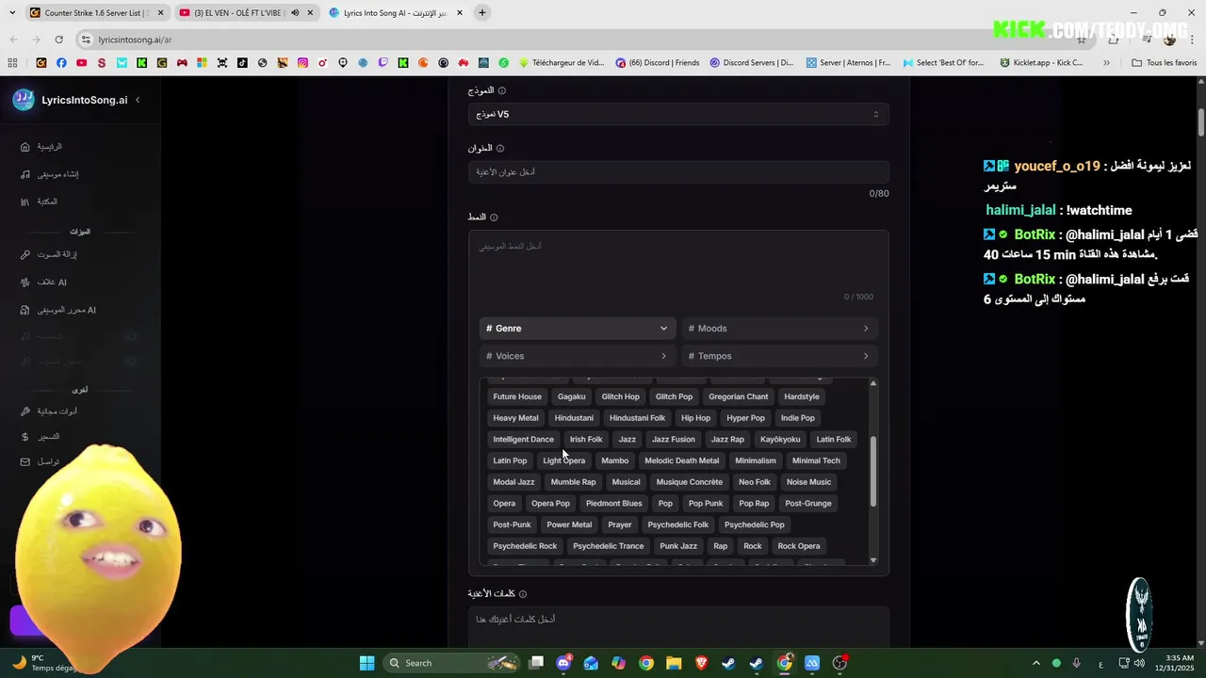This screenshot has width=1206, height=678.
Task: Open the TikTok bookmark icon
Action: pyautogui.click(x=242, y=63)
